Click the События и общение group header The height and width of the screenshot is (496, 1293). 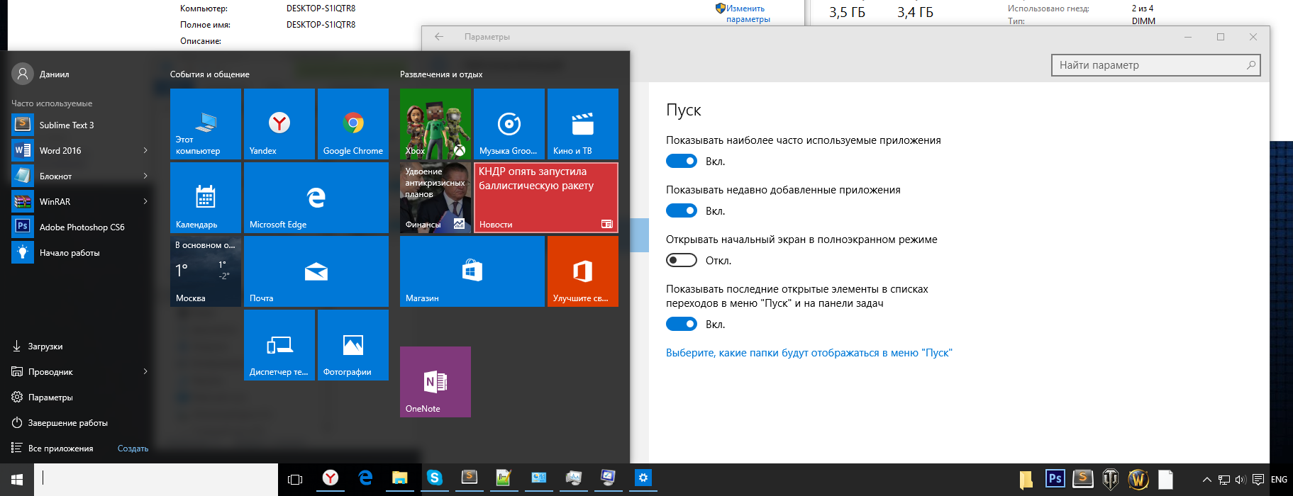(x=210, y=74)
